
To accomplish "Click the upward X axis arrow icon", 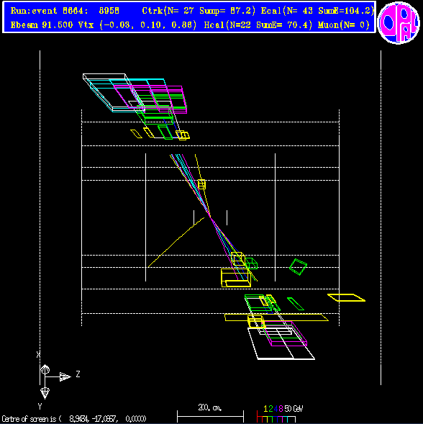I will pos(45,369).
